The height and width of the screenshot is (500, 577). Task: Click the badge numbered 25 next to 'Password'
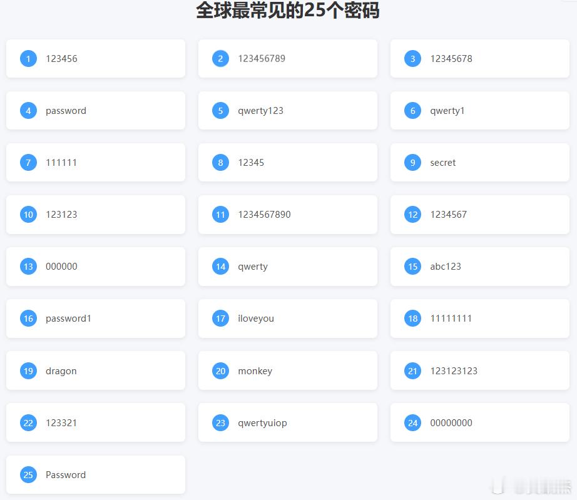tap(28, 474)
